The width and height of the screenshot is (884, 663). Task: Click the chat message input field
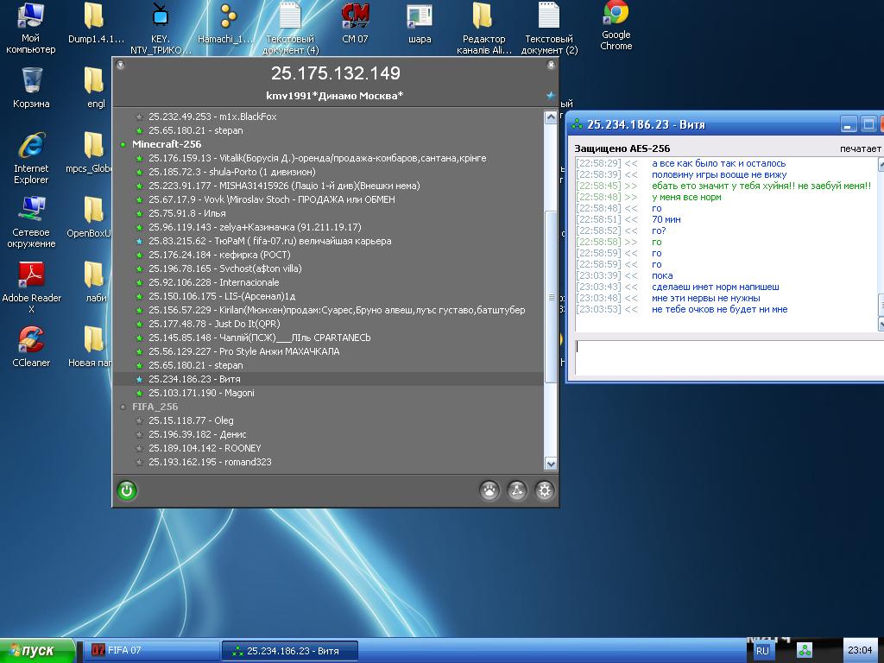click(729, 357)
